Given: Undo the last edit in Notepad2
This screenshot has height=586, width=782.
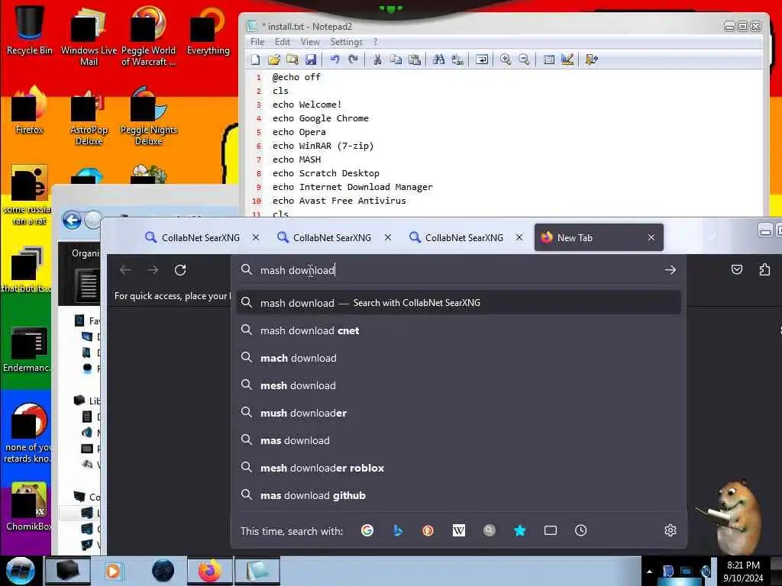Looking at the screenshot, I should coord(334,60).
